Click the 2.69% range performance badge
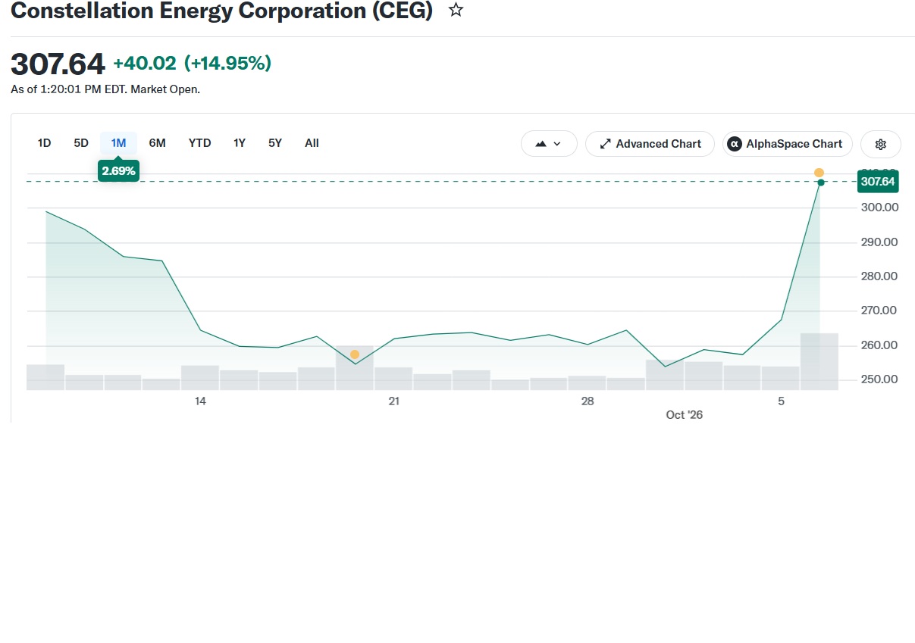The height and width of the screenshot is (643, 915). pyautogui.click(x=118, y=171)
